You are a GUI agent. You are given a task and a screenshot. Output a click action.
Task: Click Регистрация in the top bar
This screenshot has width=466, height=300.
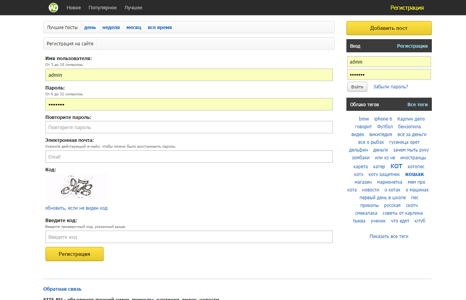(x=407, y=8)
